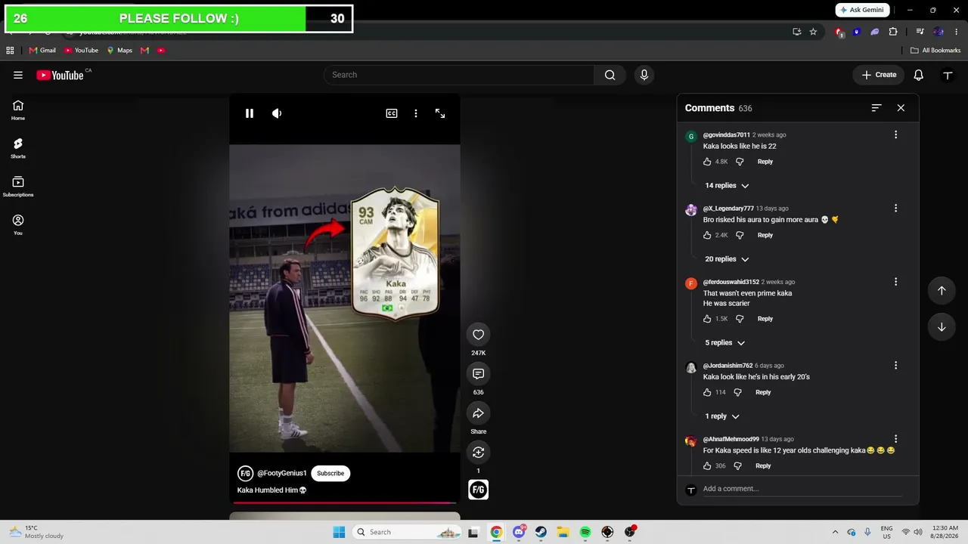
Task: Go to the YouTube logo home page
Action: pyautogui.click(x=60, y=75)
